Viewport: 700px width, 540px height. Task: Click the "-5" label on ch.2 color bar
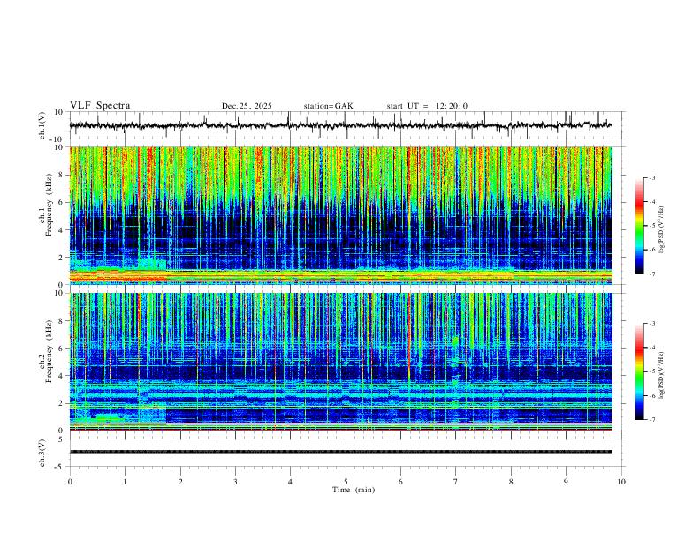[x=652, y=371]
